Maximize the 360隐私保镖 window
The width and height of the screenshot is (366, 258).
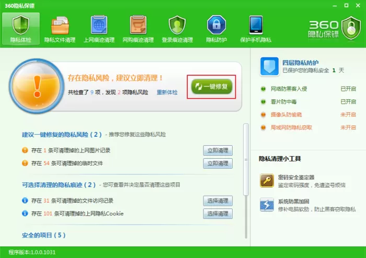tap(346, 5)
